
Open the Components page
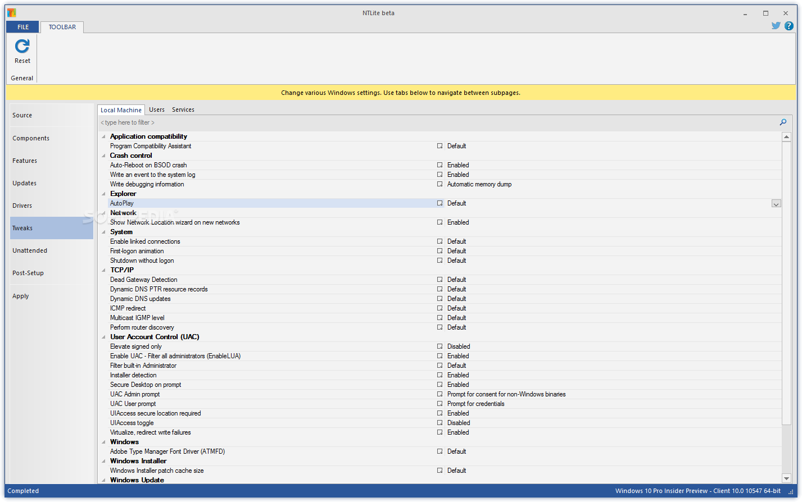tap(52, 138)
